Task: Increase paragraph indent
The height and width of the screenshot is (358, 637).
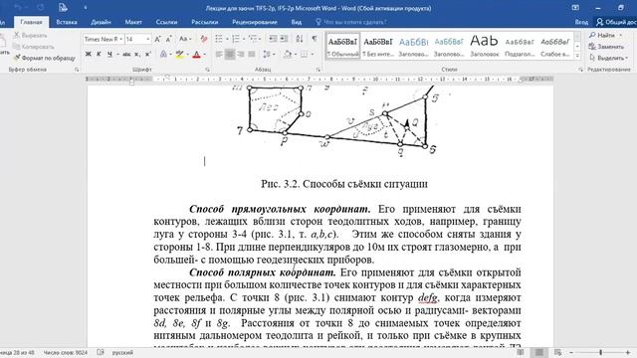Action: (x=284, y=39)
